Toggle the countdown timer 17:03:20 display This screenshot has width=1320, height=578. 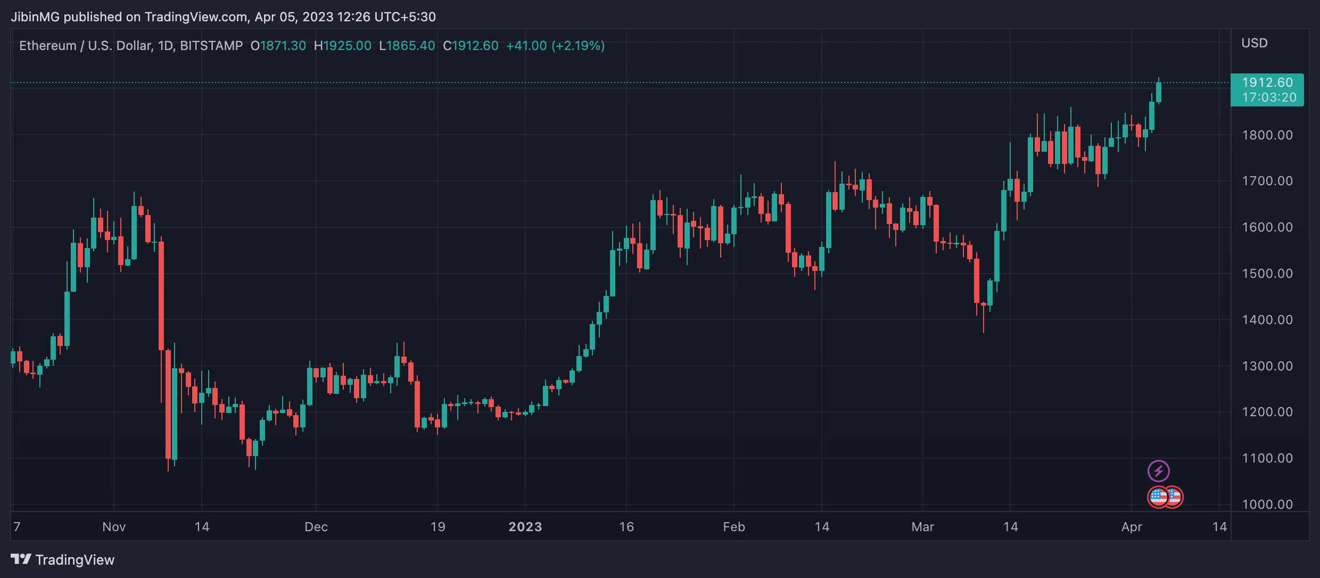pyautogui.click(x=1268, y=97)
